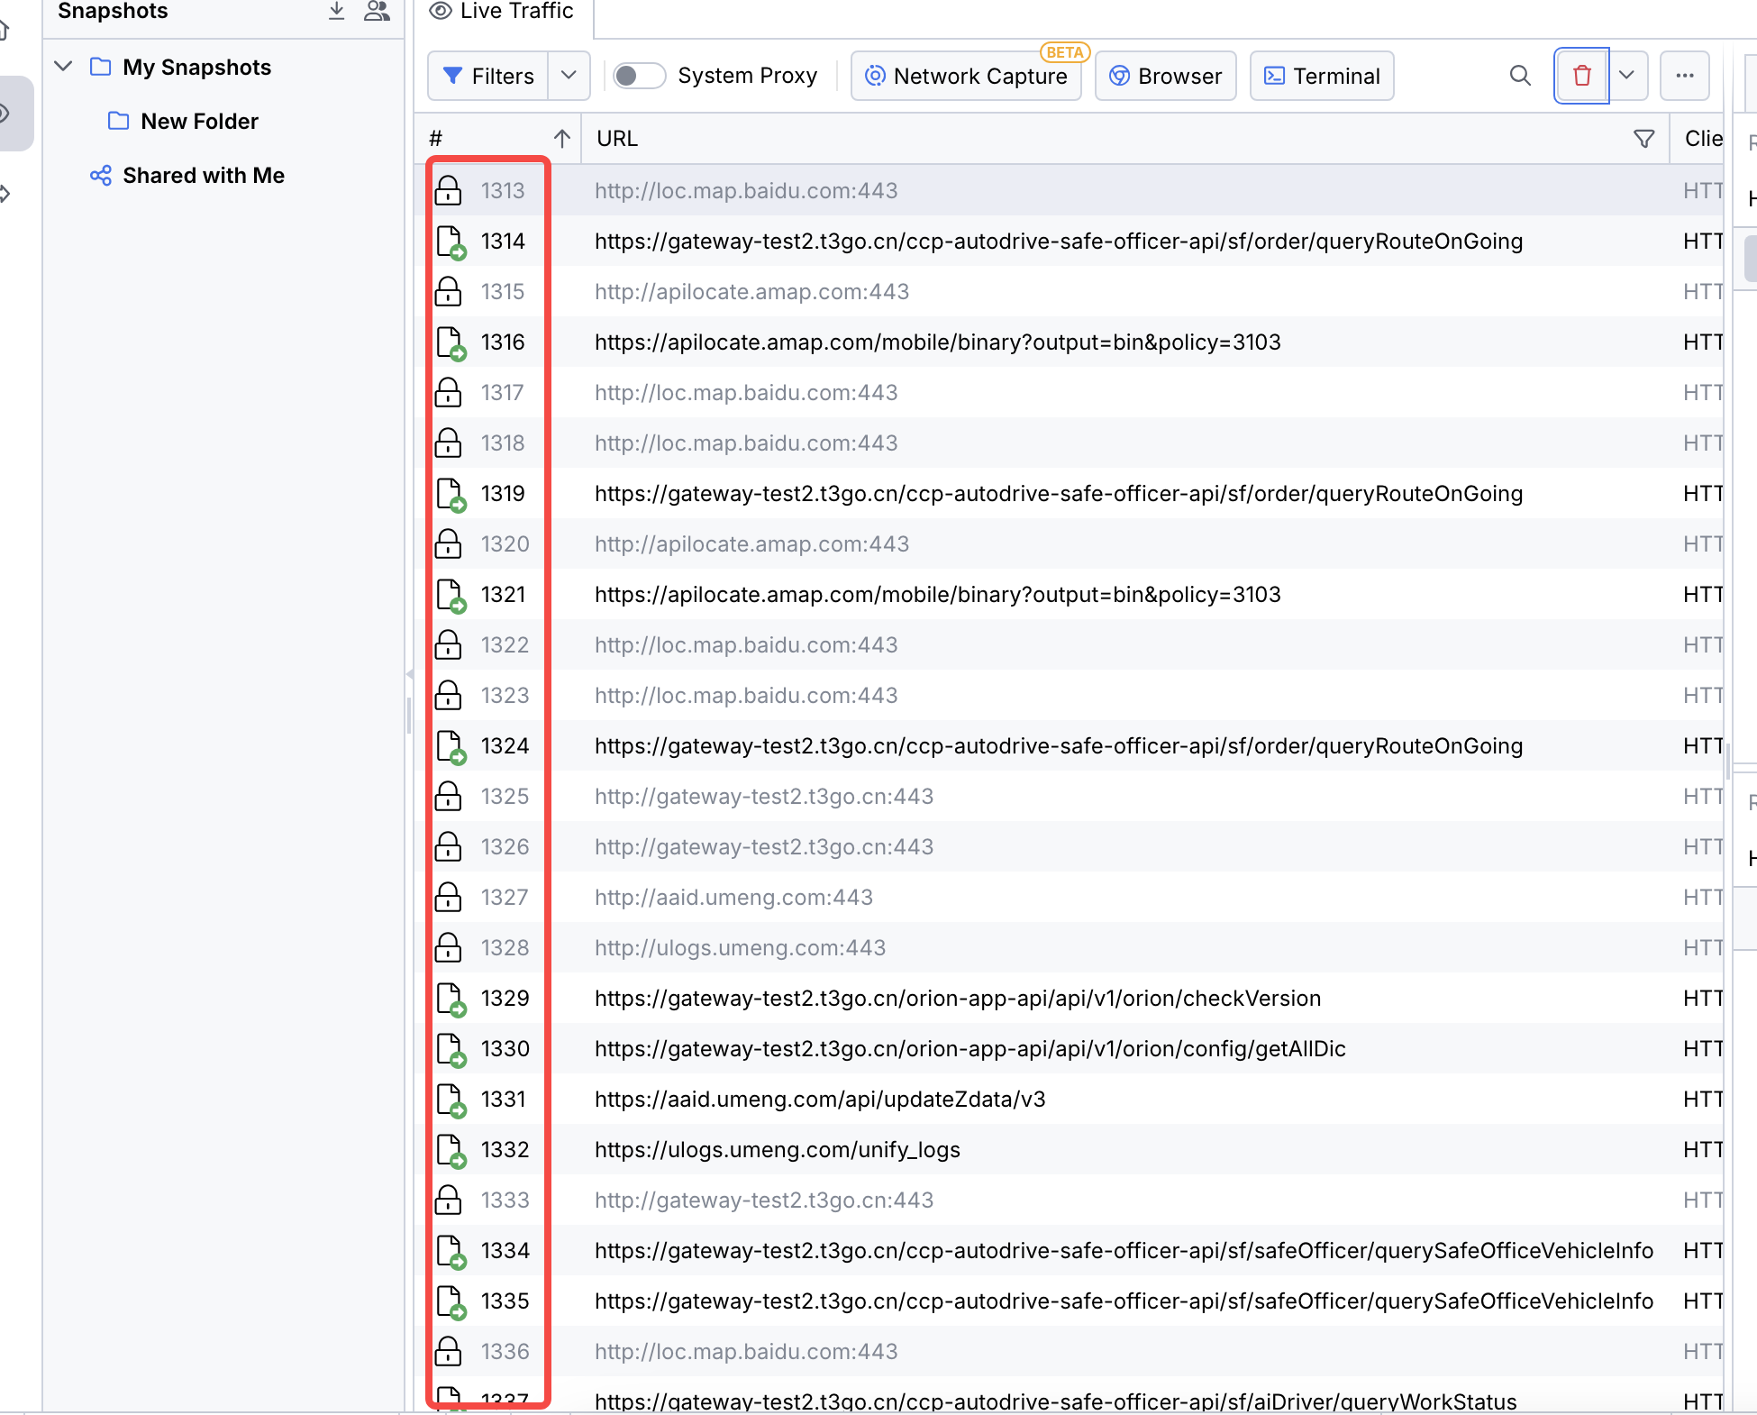Open the more options ellipsis menu

click(1684, 76)
